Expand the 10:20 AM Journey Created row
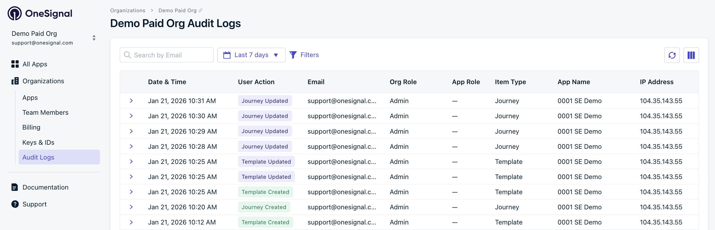The image size is (715, 230). point(131,207)
